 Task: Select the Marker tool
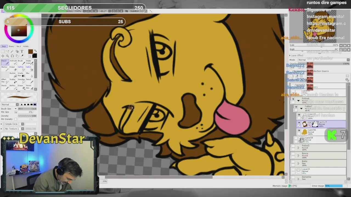(x=5, y=69)
